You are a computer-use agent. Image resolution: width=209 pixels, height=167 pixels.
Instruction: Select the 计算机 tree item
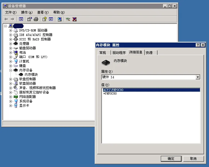pyautogui.click(x=24, y=61)
